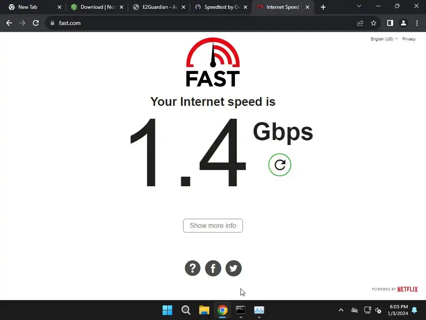Share result on Twitter icon
Viewport: 426px width, 320px height.
point(233,268)
